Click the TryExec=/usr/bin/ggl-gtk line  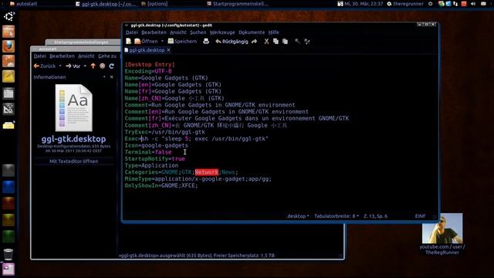(x=164, y=132)
